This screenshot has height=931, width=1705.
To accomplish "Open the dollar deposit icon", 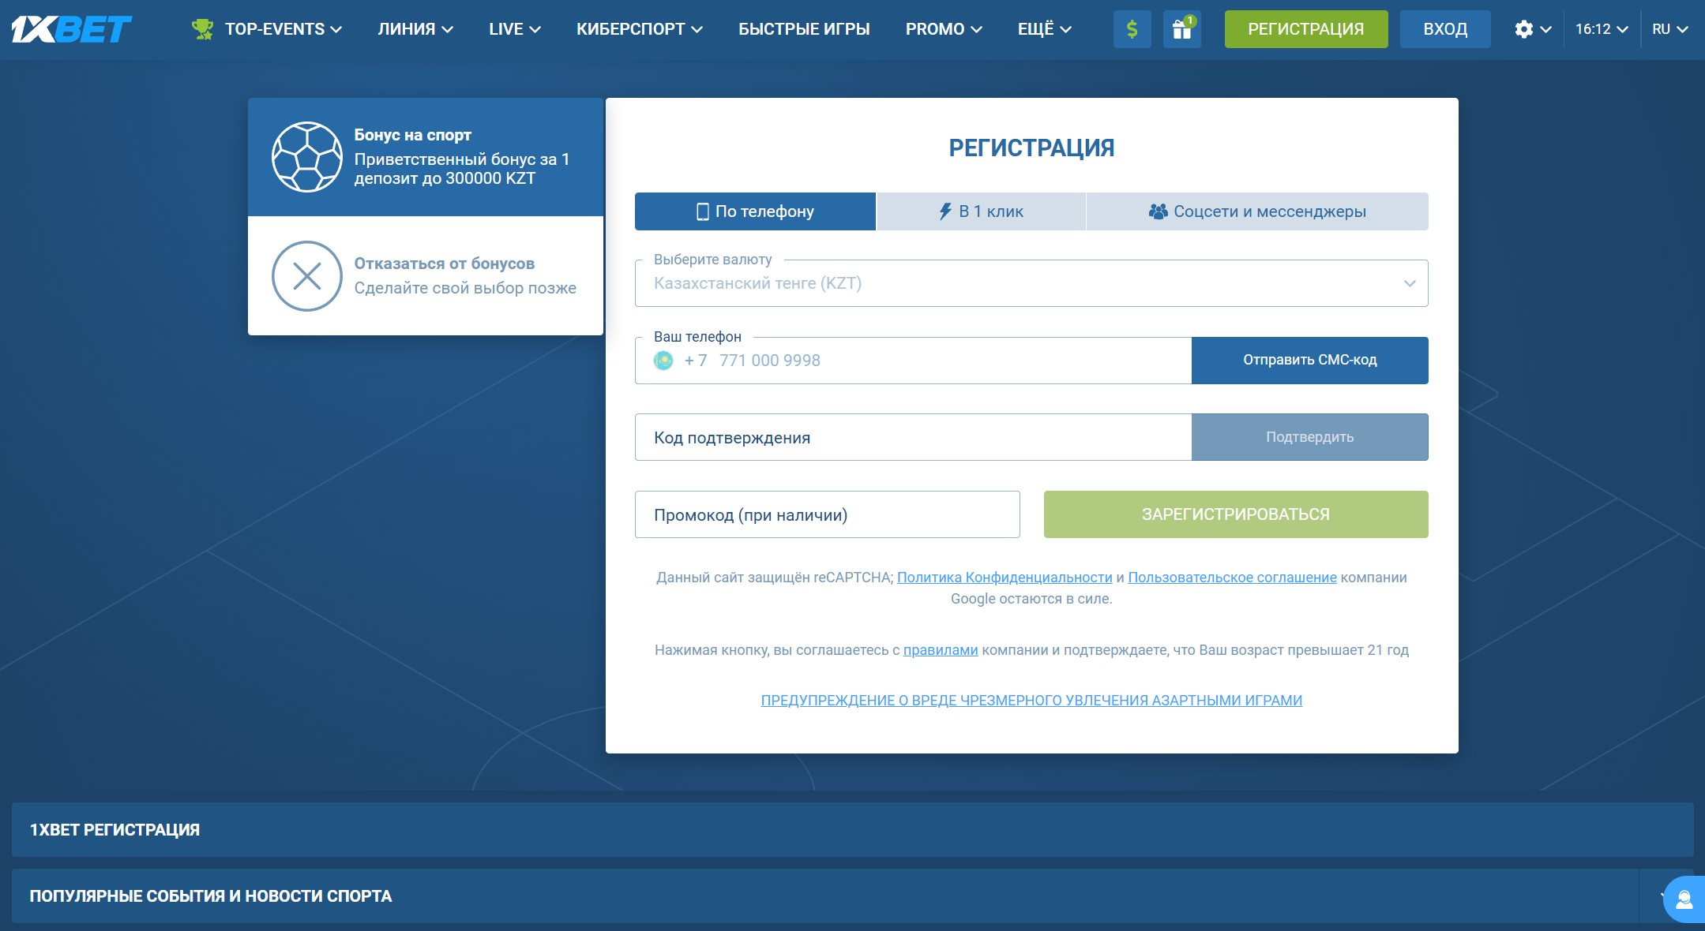I will pyautogui.click(x=1132, y=29).
